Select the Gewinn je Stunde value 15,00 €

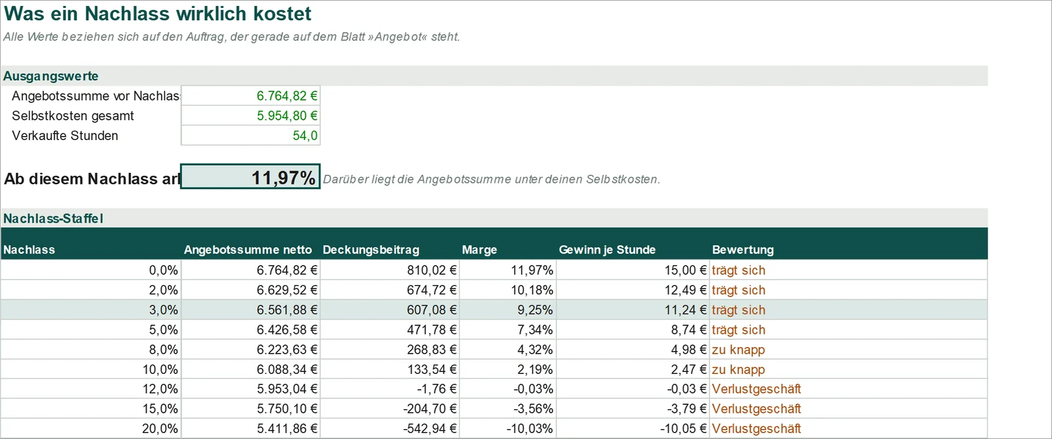click(633, 270)
